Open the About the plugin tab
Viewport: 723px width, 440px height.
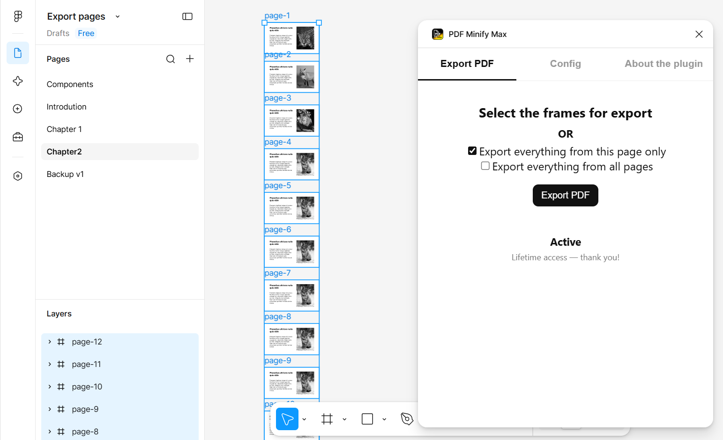(663, 64)
